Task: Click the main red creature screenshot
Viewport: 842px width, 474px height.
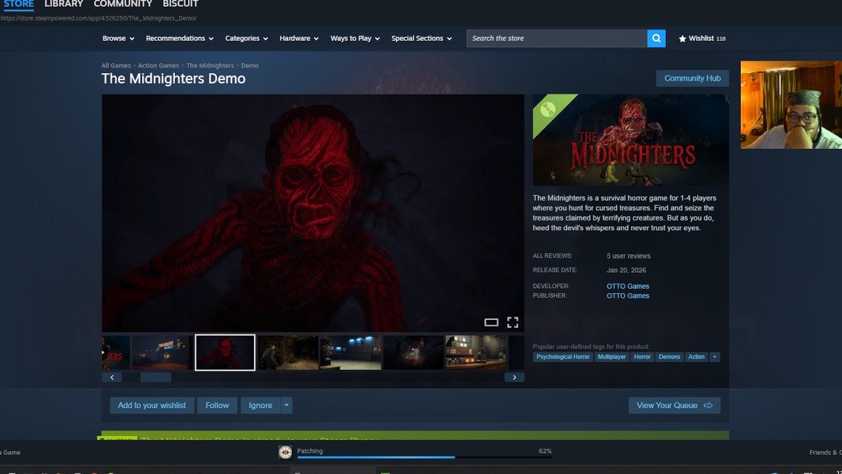Action: click(313, 213)
